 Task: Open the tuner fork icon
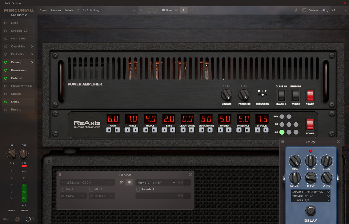(x=295, y=10)
